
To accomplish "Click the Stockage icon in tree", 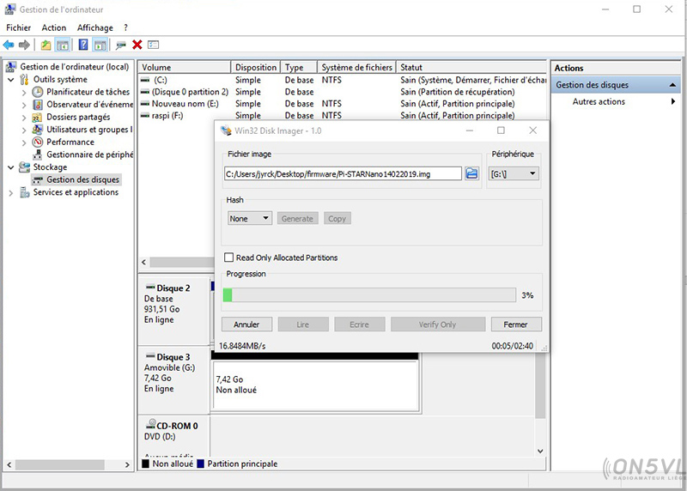I will click(25, 167).
